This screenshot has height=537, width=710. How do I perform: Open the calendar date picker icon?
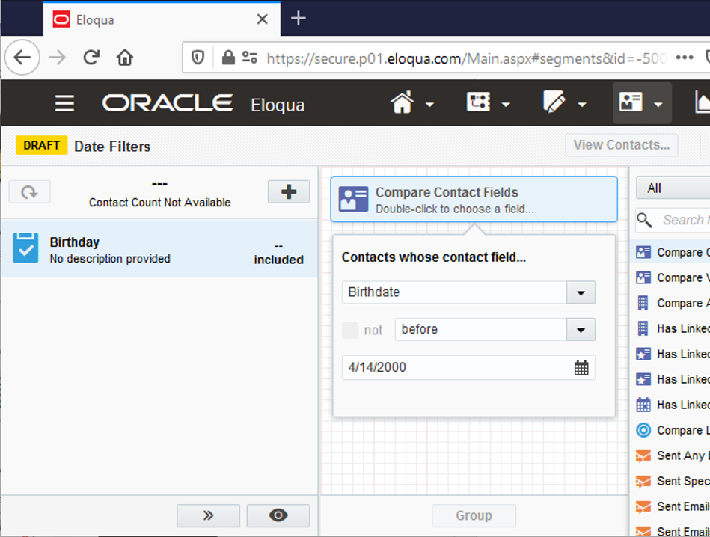point(581,367)
